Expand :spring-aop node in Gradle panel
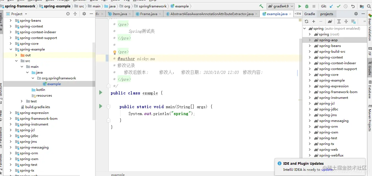 click(310, 40)
